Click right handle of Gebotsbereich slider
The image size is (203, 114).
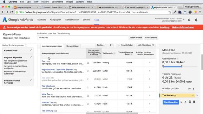(x=182, y=66)
